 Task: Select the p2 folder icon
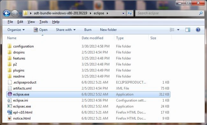pyautogui.click(x=10, y=64)
